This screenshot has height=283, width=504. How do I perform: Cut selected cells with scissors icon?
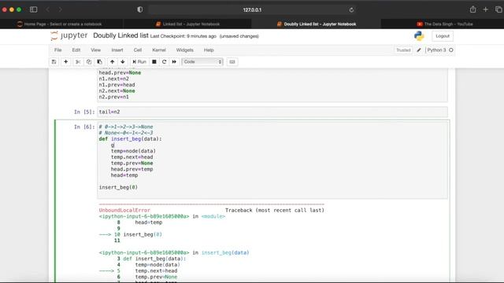click(x=78, y=61)
